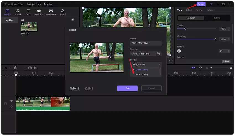
Task: Switch to the Filters toggle in View panel
Action: (217, 18)
